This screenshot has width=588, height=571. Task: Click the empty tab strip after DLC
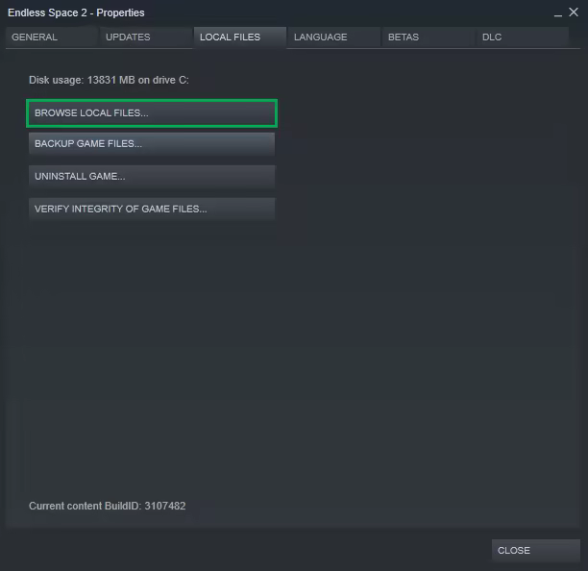(x=575, y=37)
